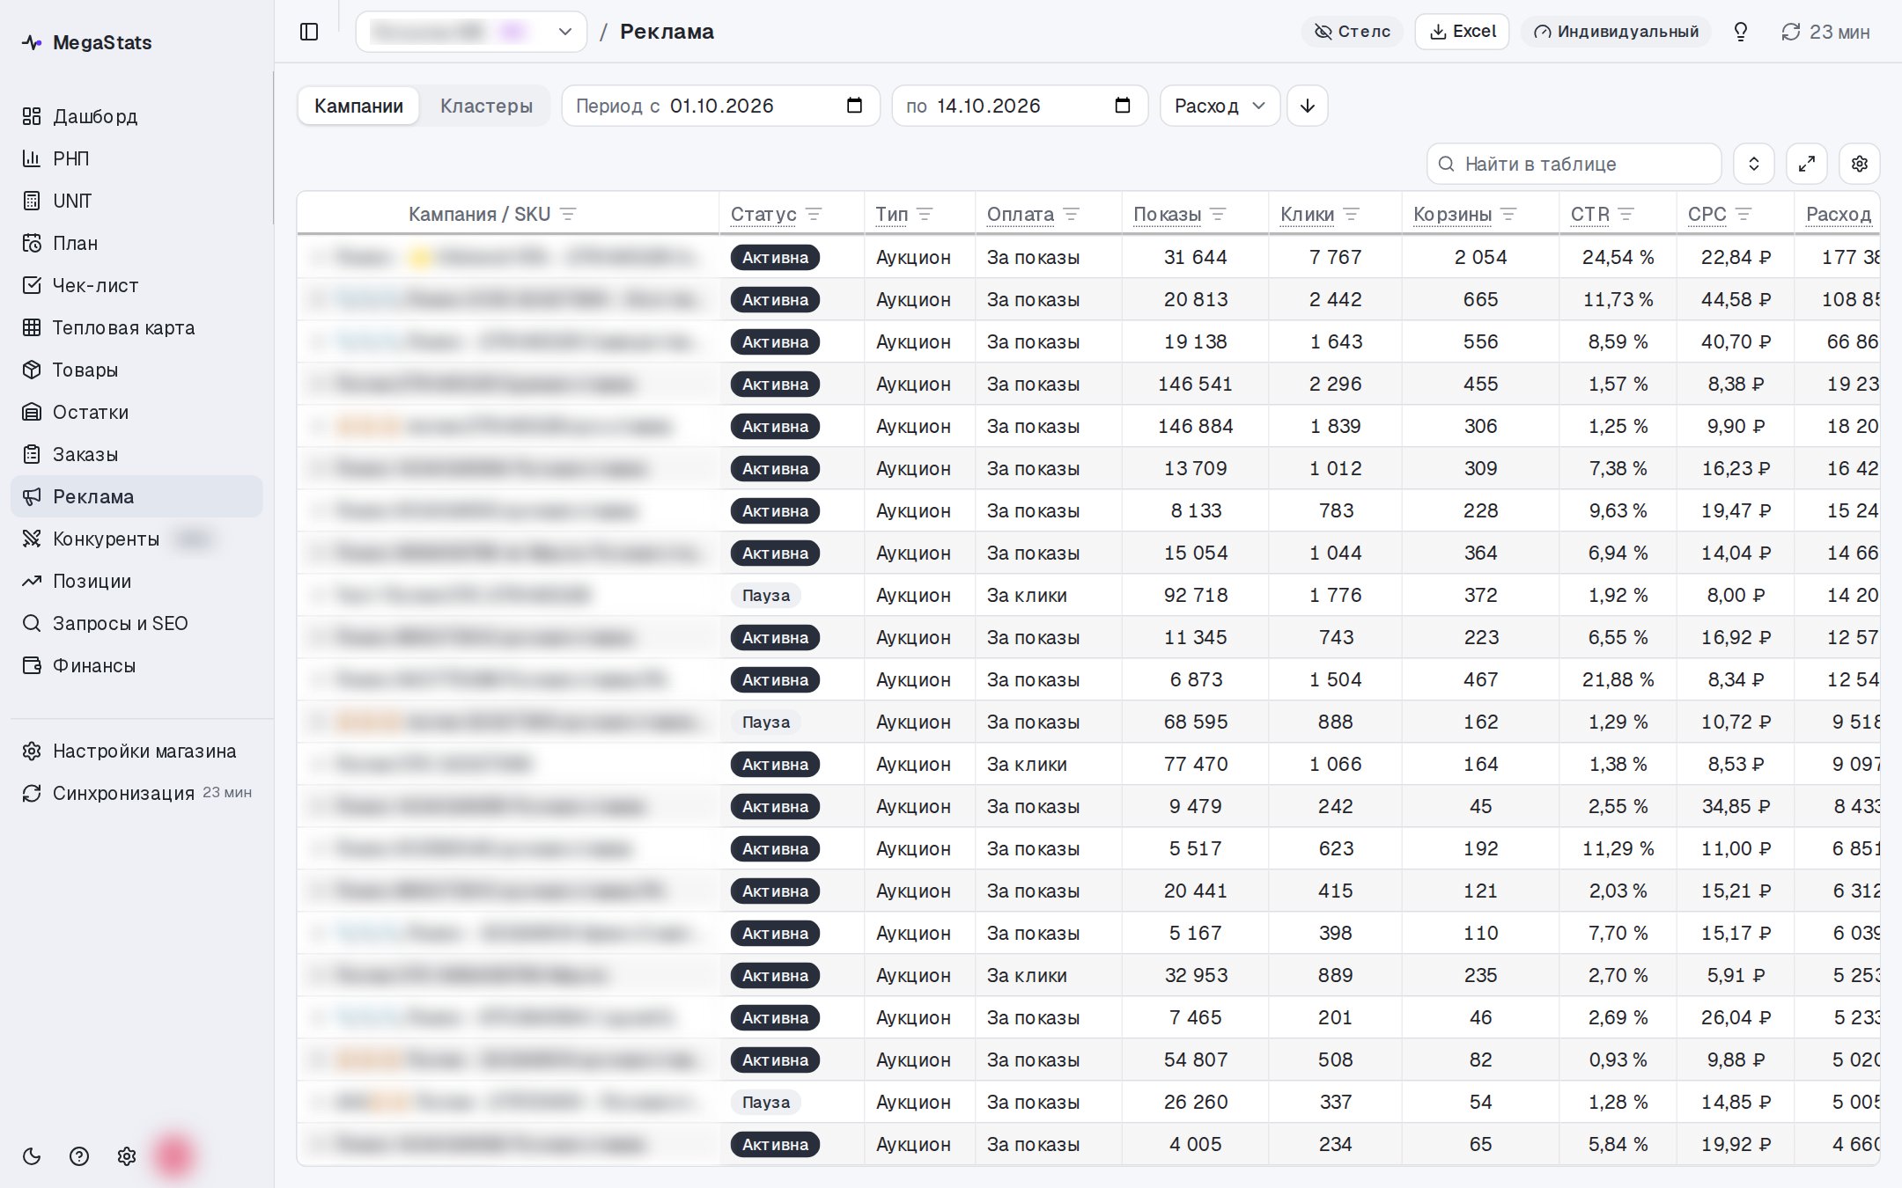
Task: Open Оплата column filter
Action: point(1071,214)
